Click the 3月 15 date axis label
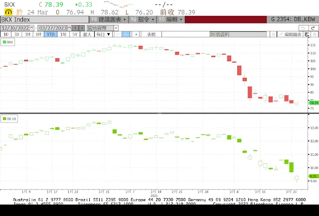The height and width of the screenshot is (216, 319). click(260, 192)
